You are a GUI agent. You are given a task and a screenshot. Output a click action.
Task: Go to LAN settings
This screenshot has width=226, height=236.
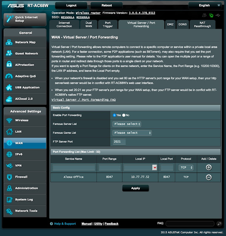(x=25, y=132)
